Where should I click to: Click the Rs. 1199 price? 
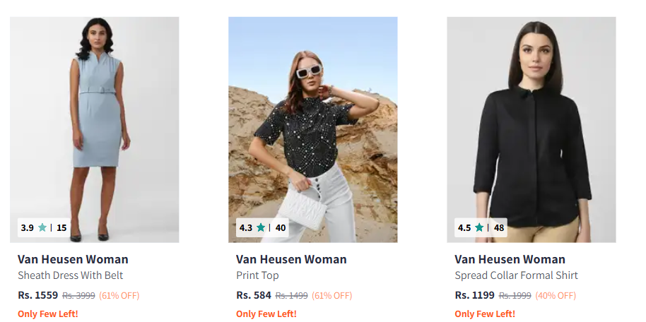click(474, 295)
